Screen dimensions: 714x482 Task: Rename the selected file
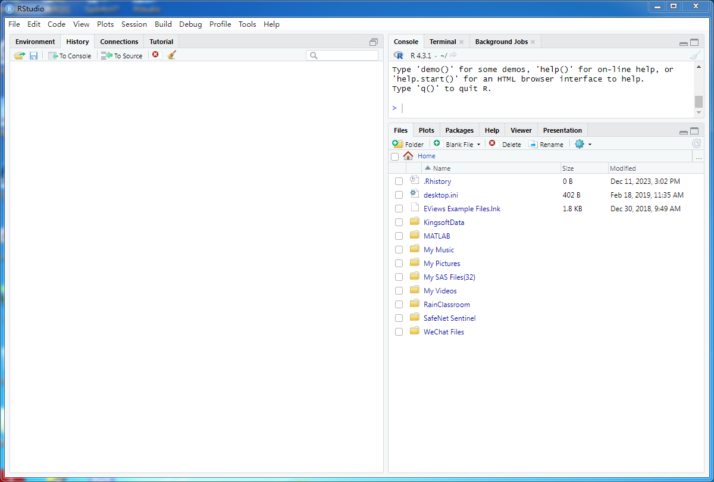point(546,144)
